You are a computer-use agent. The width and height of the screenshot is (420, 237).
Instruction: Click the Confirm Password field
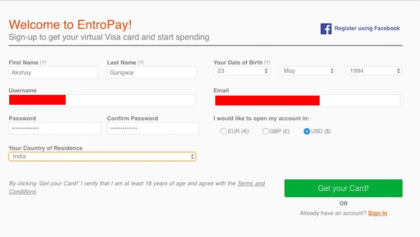click(x=153, y=128)
